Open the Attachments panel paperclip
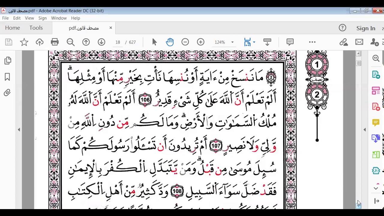Image resolution: width=384 pixels, height=216 pixels. 7,93
